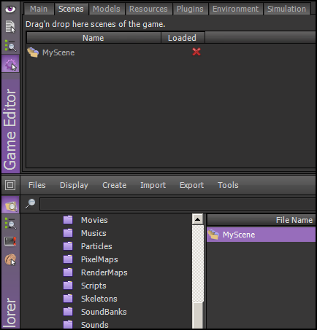Screen dimensions: 317x330
Task: Click the Particles folder icon
Action: (x=68, y=246)
